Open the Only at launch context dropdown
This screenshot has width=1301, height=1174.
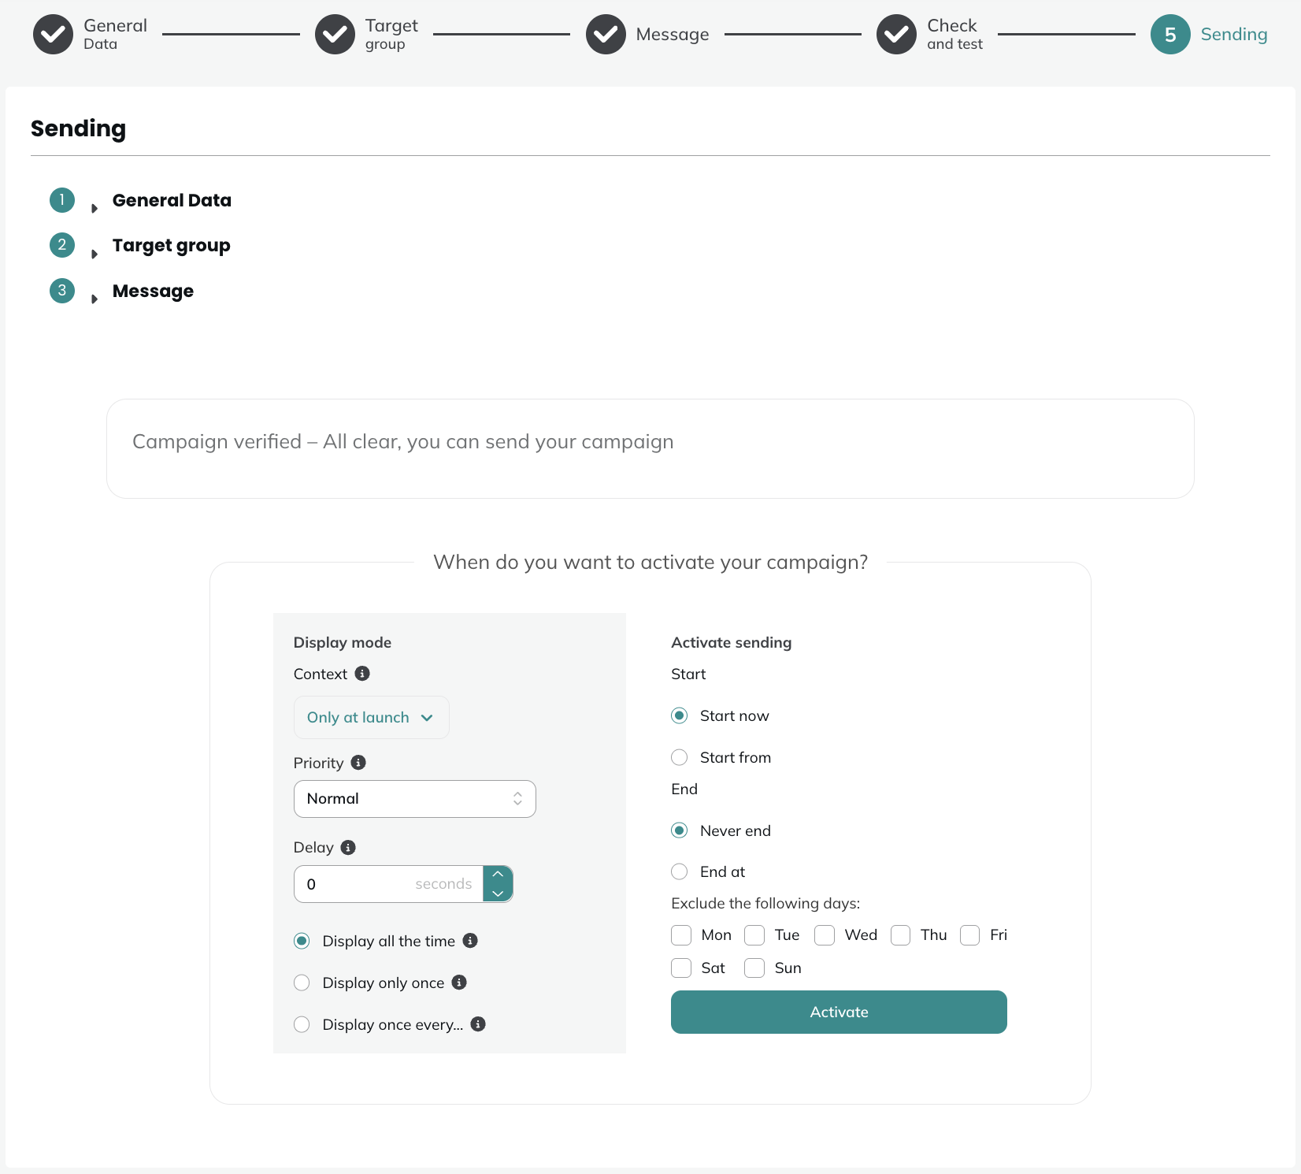pos(371,717)
